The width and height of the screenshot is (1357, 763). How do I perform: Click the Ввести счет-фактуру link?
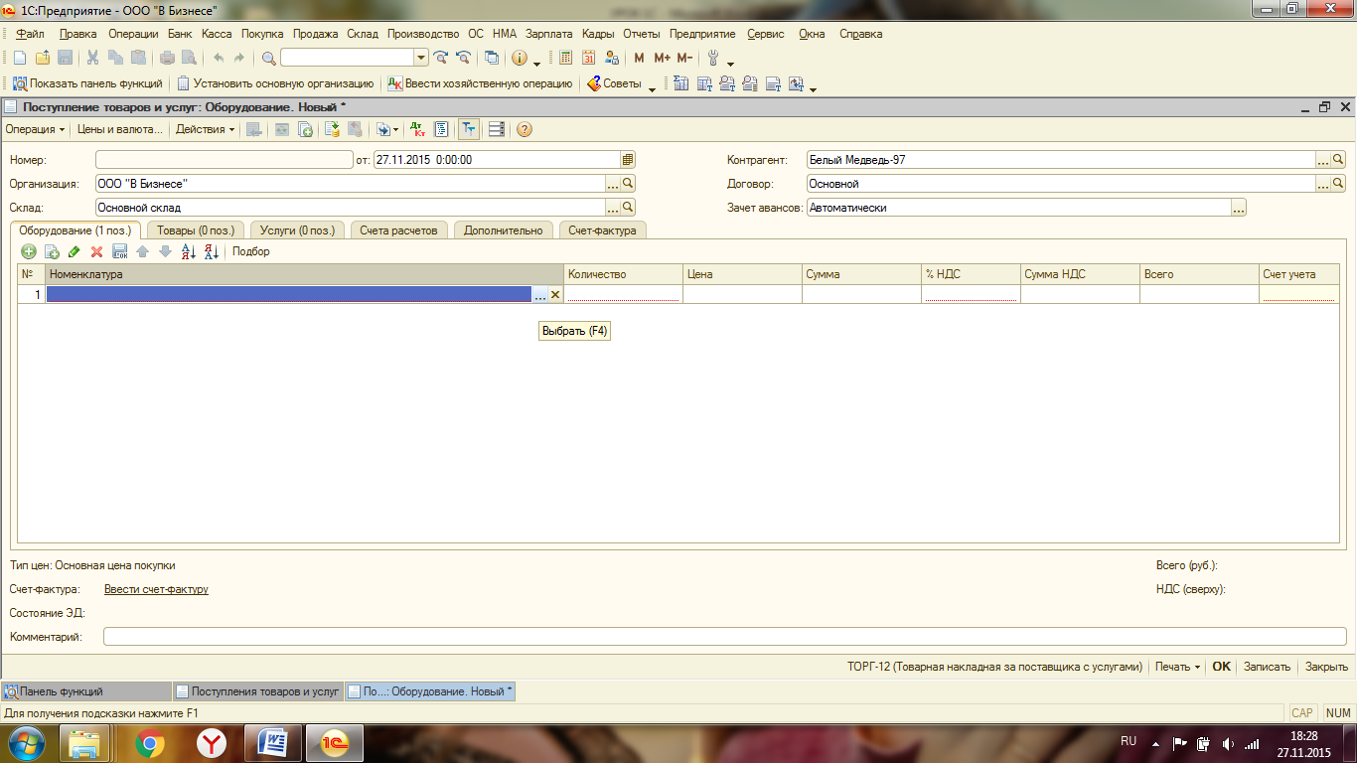[156, 589]
